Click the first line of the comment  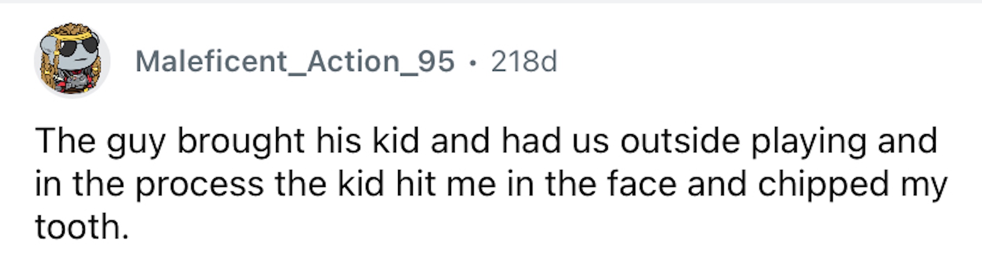485,142
